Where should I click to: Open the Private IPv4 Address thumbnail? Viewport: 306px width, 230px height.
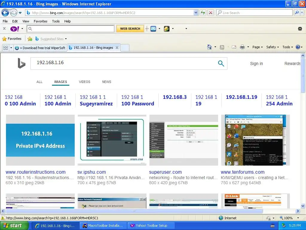click(x=40, y=140)
